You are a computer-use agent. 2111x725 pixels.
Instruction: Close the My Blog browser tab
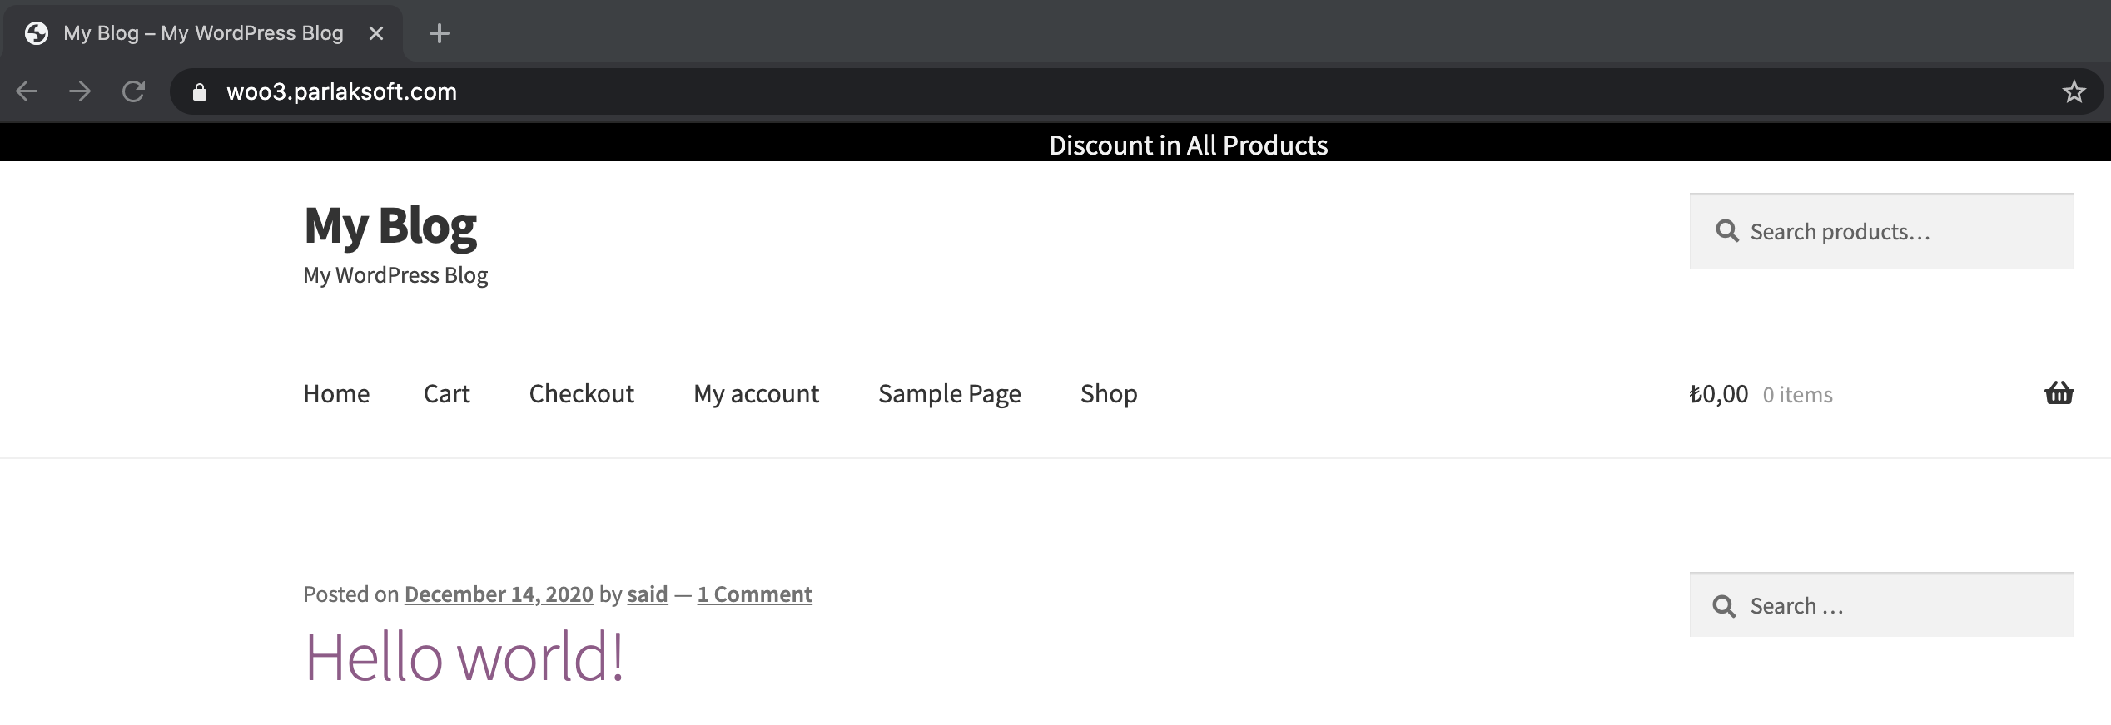click(x=376, y=33)
